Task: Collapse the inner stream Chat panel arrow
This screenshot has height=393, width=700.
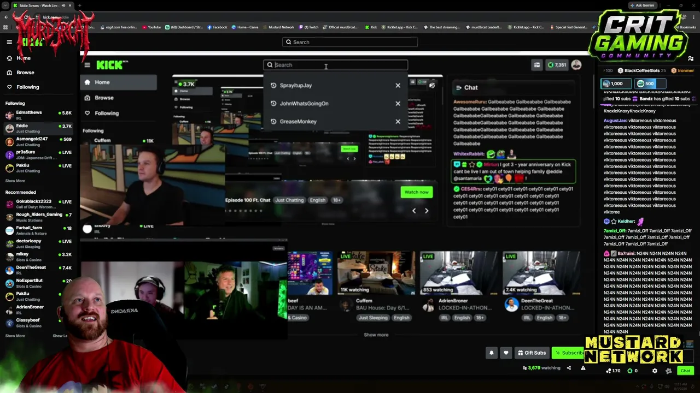Action: pos(458,87)
